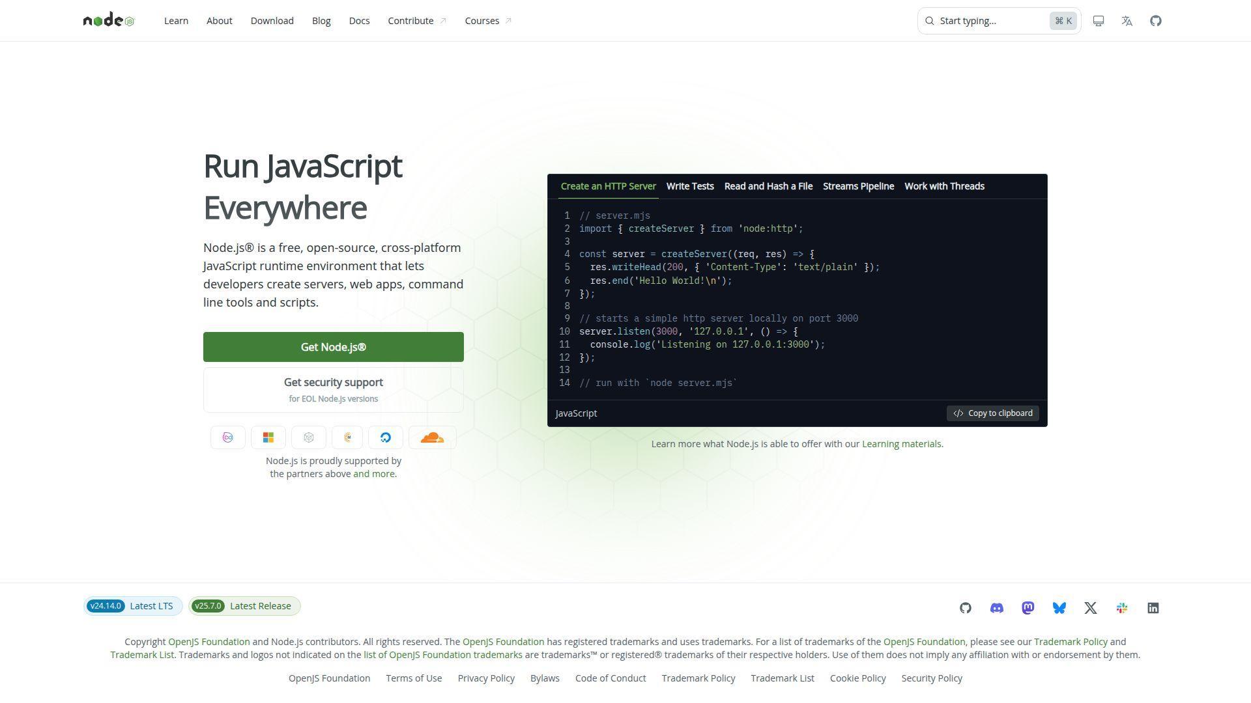Open Node.js on X (Twitter)
The width and height of the screenshot is (1251, 703).
[1090, 607]
